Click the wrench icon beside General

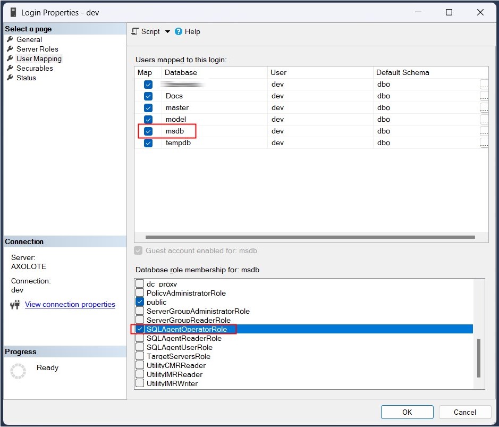click(10, 39)
